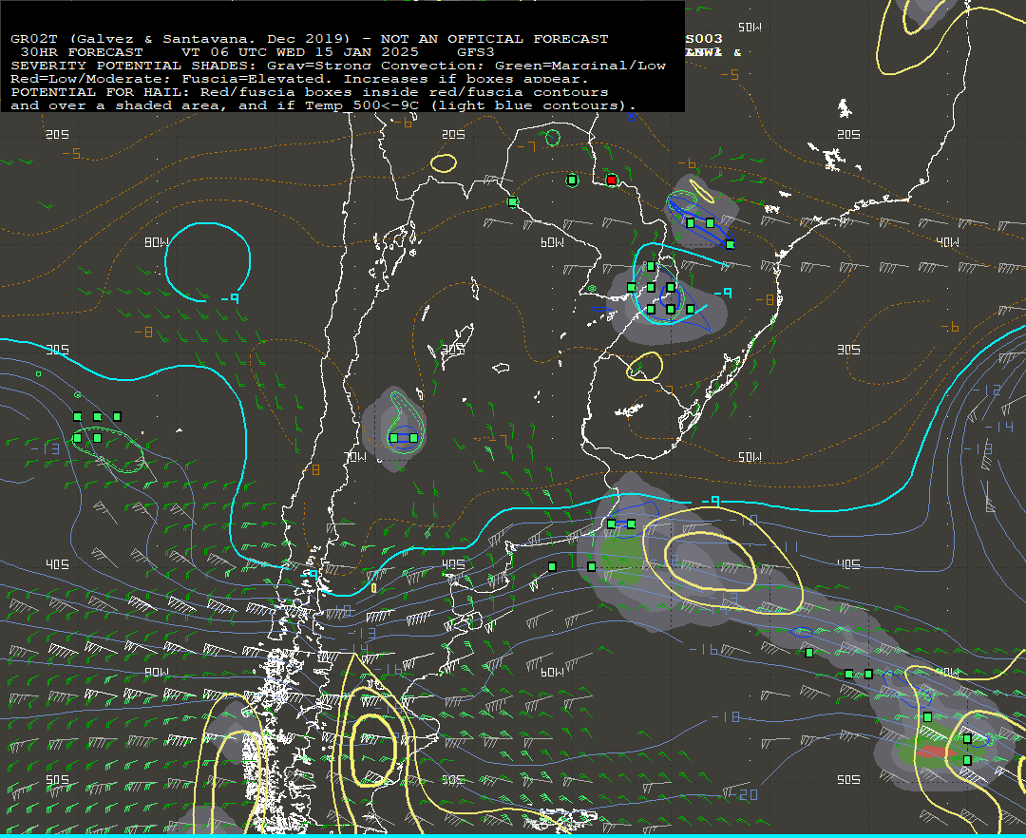
Task: Select the '30HR FORECAST' label
Action: tap(82, 52)
